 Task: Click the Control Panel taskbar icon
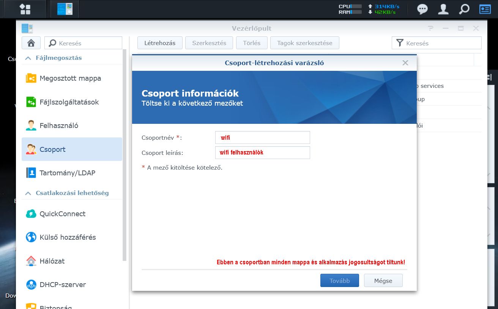65,9
